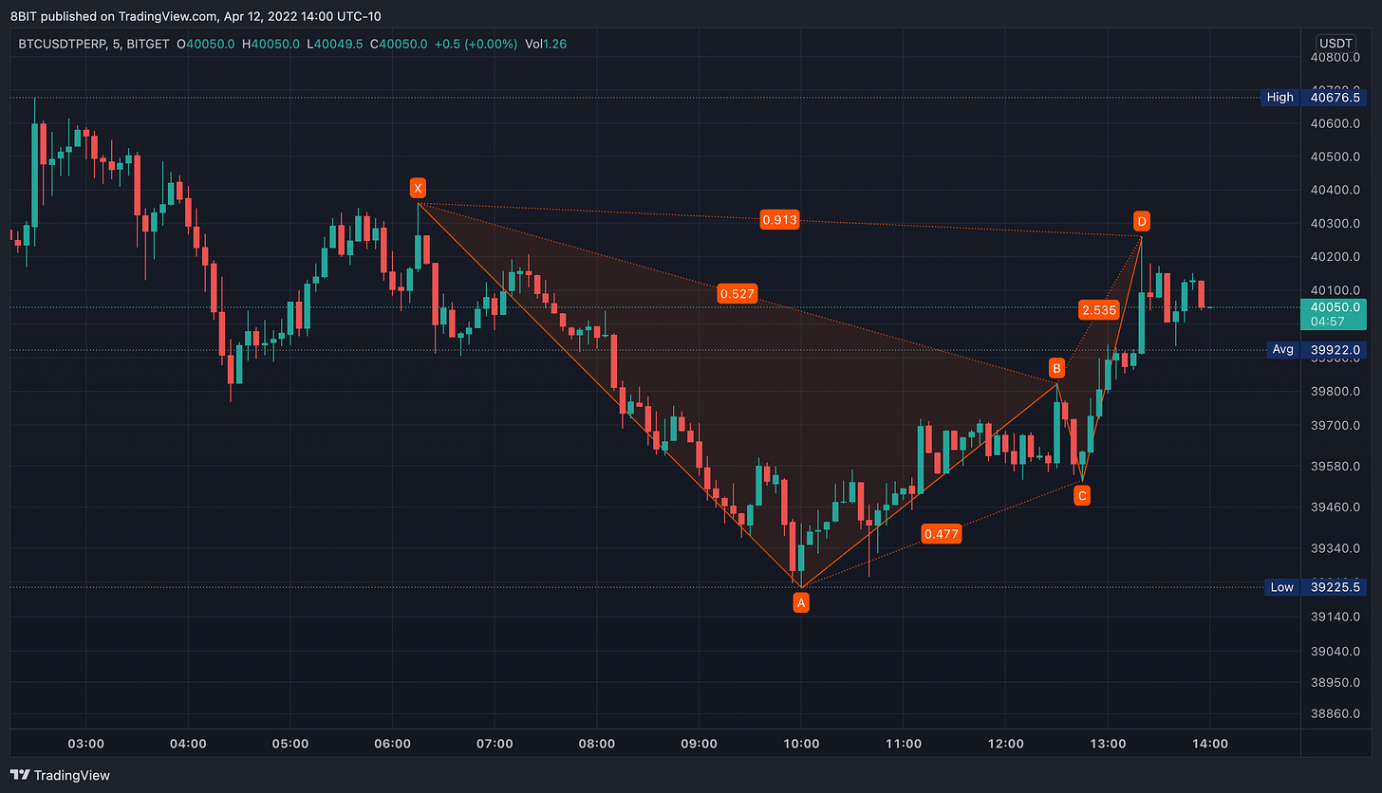This screenshot has width=1382, height=793.
Task: Click 40500.0 on the price axis
Action: click(x=1335, y=157)
